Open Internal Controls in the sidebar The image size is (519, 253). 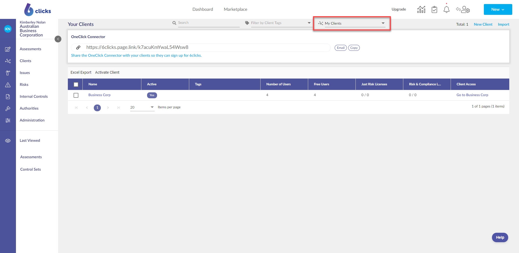34,97
